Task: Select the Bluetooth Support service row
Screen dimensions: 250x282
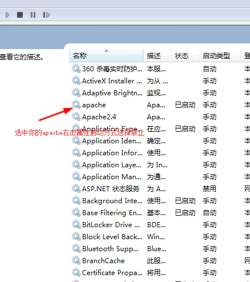Action: pos(160,248)
